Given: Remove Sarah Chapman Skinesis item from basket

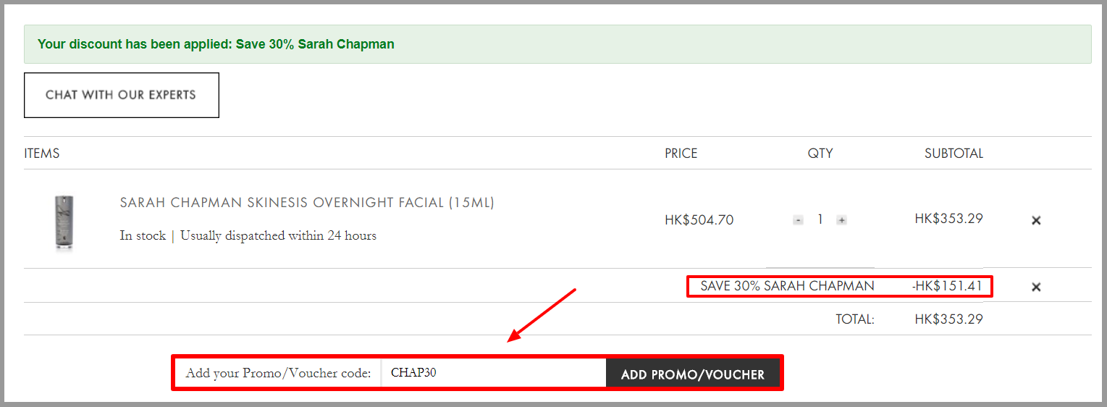Looking at the screenshot, I should coord(1036,220).
